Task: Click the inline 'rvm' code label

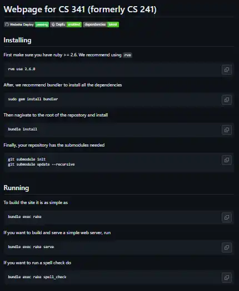Action: click(x=127, y=55)
